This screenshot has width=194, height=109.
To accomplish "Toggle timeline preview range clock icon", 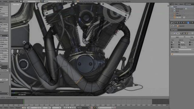I will click(23, 108).
